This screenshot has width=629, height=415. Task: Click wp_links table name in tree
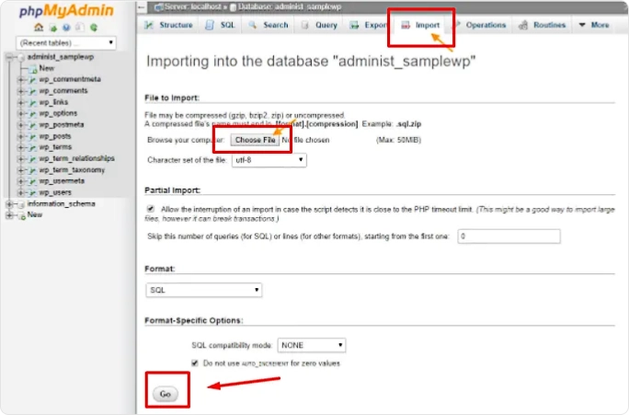point(53,102)
